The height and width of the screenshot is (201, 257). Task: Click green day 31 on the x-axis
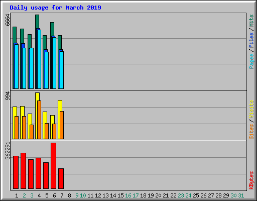241,195
